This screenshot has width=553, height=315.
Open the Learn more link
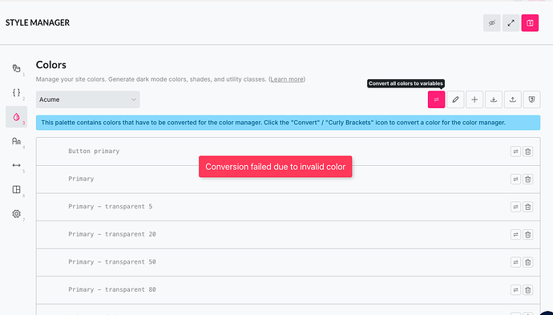[287, 79]
